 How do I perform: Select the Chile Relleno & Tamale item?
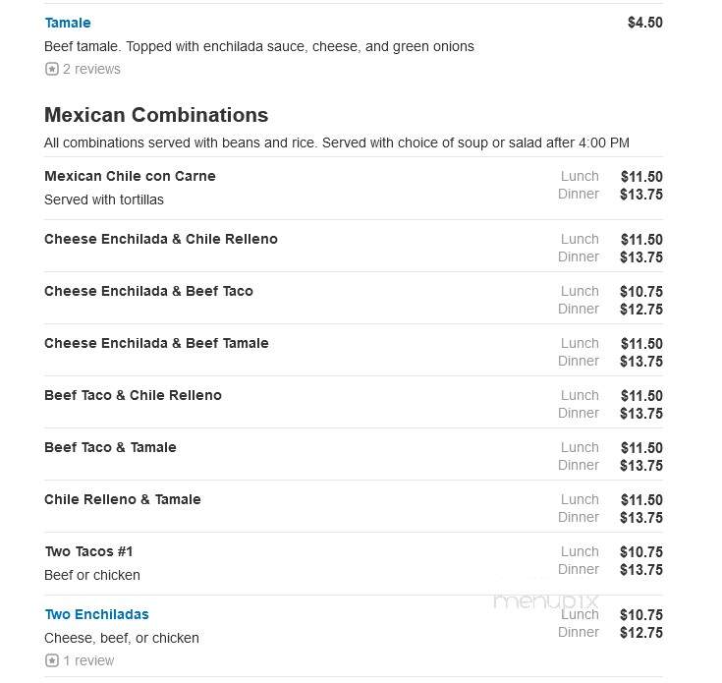tap(123, 499)
